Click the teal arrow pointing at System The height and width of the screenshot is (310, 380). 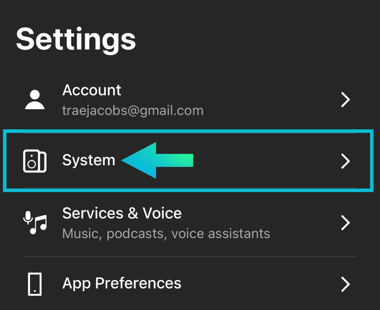[157, 160]
